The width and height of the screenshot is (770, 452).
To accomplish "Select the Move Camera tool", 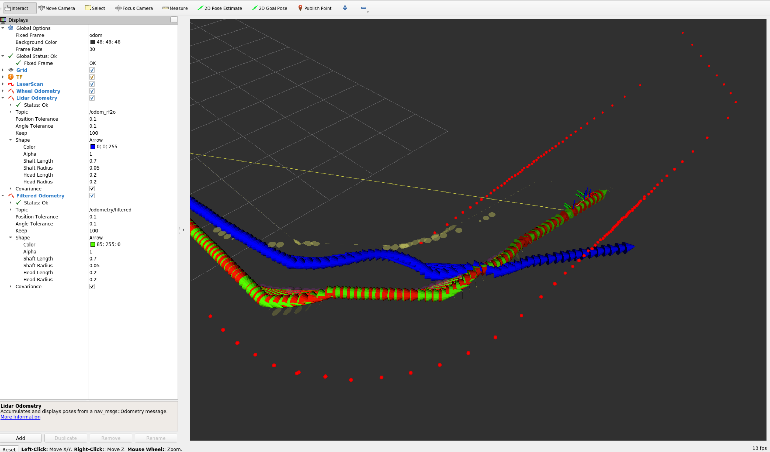I will coord(56,8).
